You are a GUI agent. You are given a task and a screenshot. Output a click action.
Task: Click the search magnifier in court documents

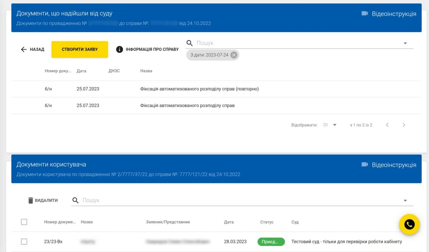click(190, 43)
